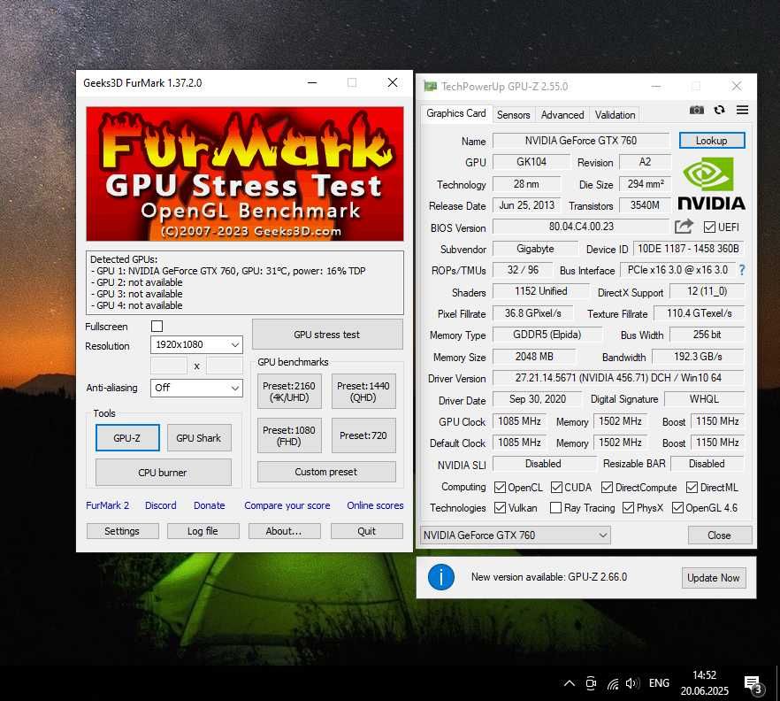
Task: Switch to the Sensors tab
Action: 513,115
